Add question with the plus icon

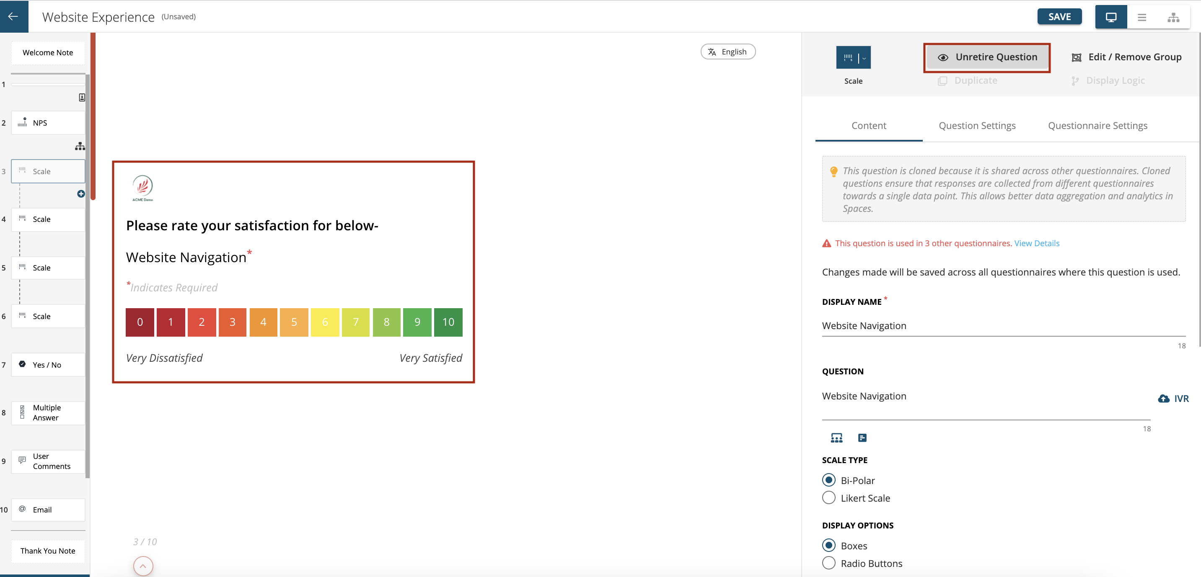pos(80,194)
